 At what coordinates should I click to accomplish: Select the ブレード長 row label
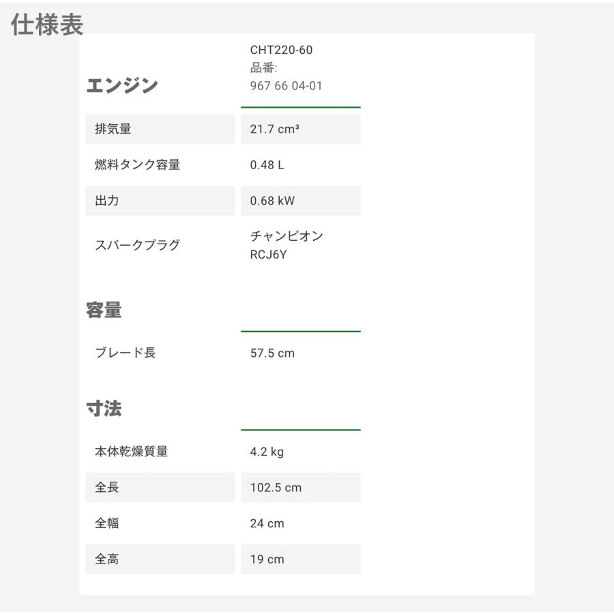click(x=125, y=353)
